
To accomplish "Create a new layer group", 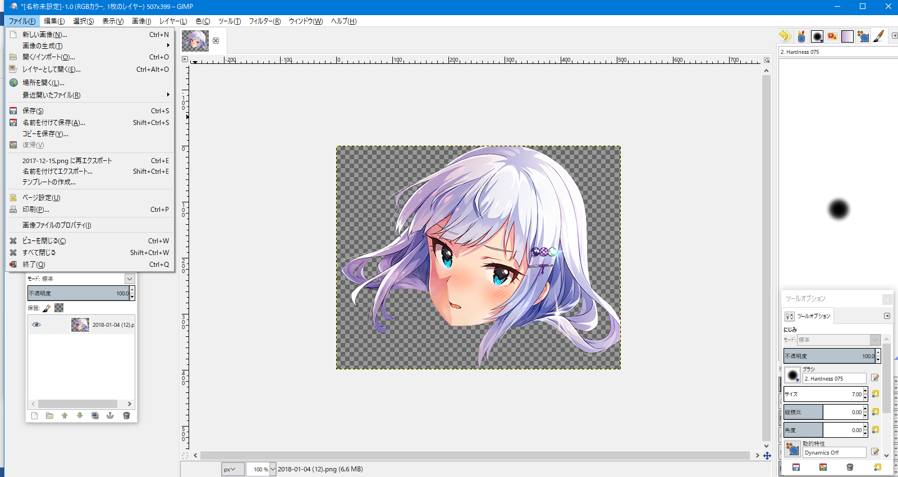I will [49, 415].
